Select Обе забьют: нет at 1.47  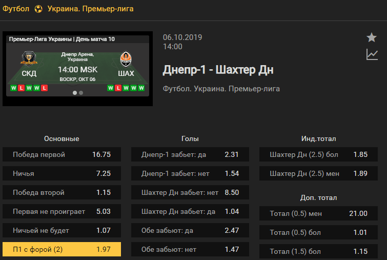point(190,249)
